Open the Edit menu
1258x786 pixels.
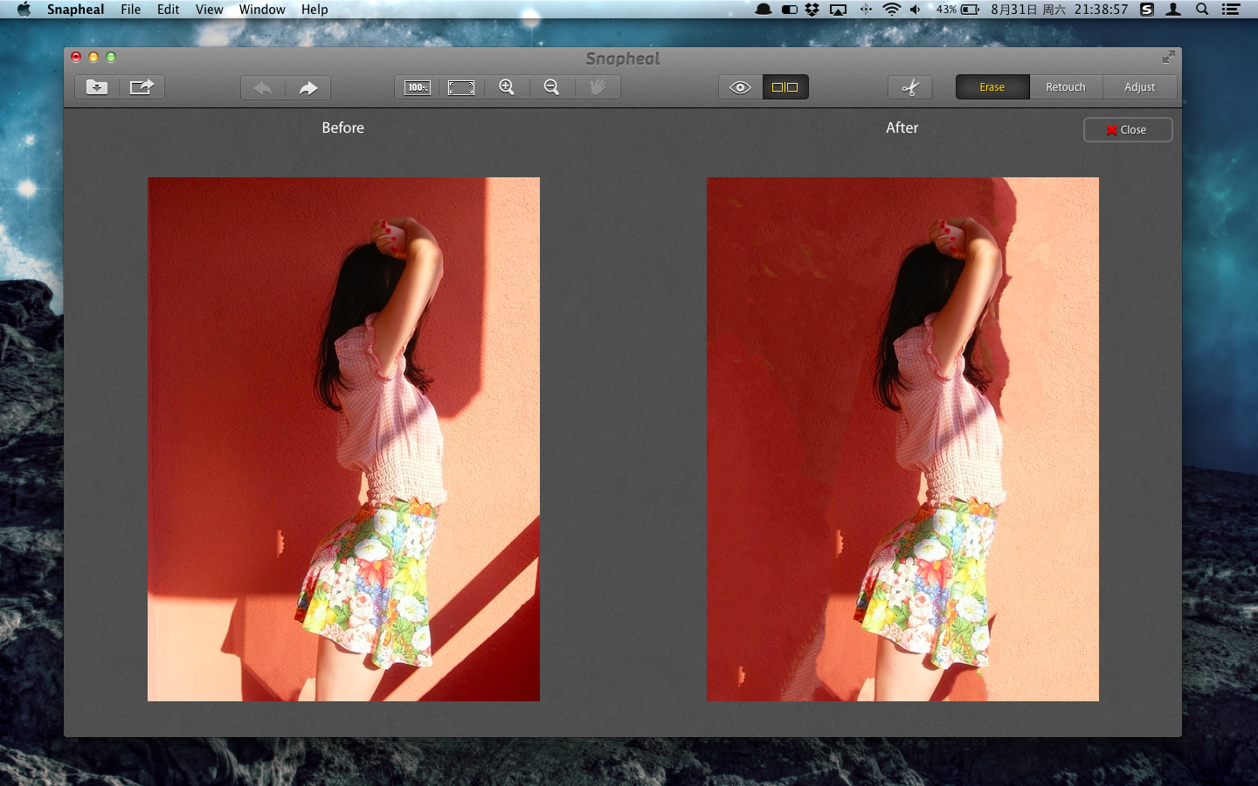point(169,10)
